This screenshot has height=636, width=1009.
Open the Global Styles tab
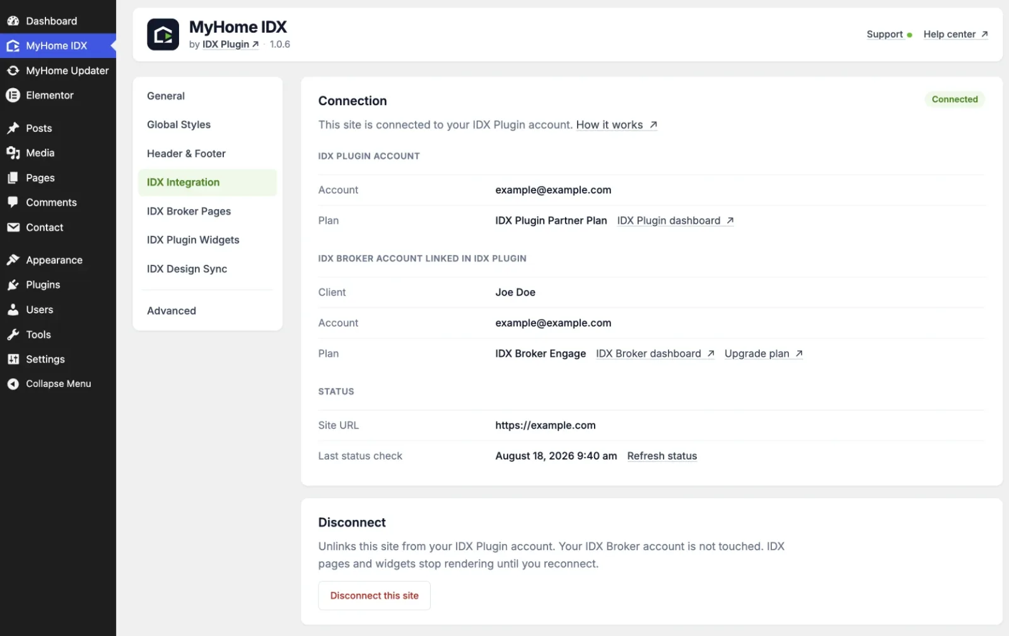pyautogui.click(x=207, y=125)
